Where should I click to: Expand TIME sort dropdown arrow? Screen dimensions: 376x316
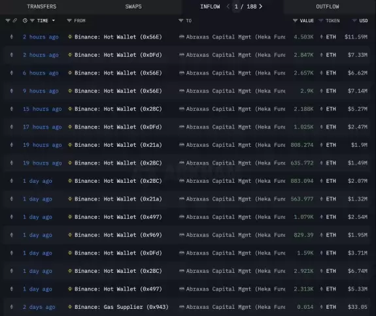(x=53, y=21)
